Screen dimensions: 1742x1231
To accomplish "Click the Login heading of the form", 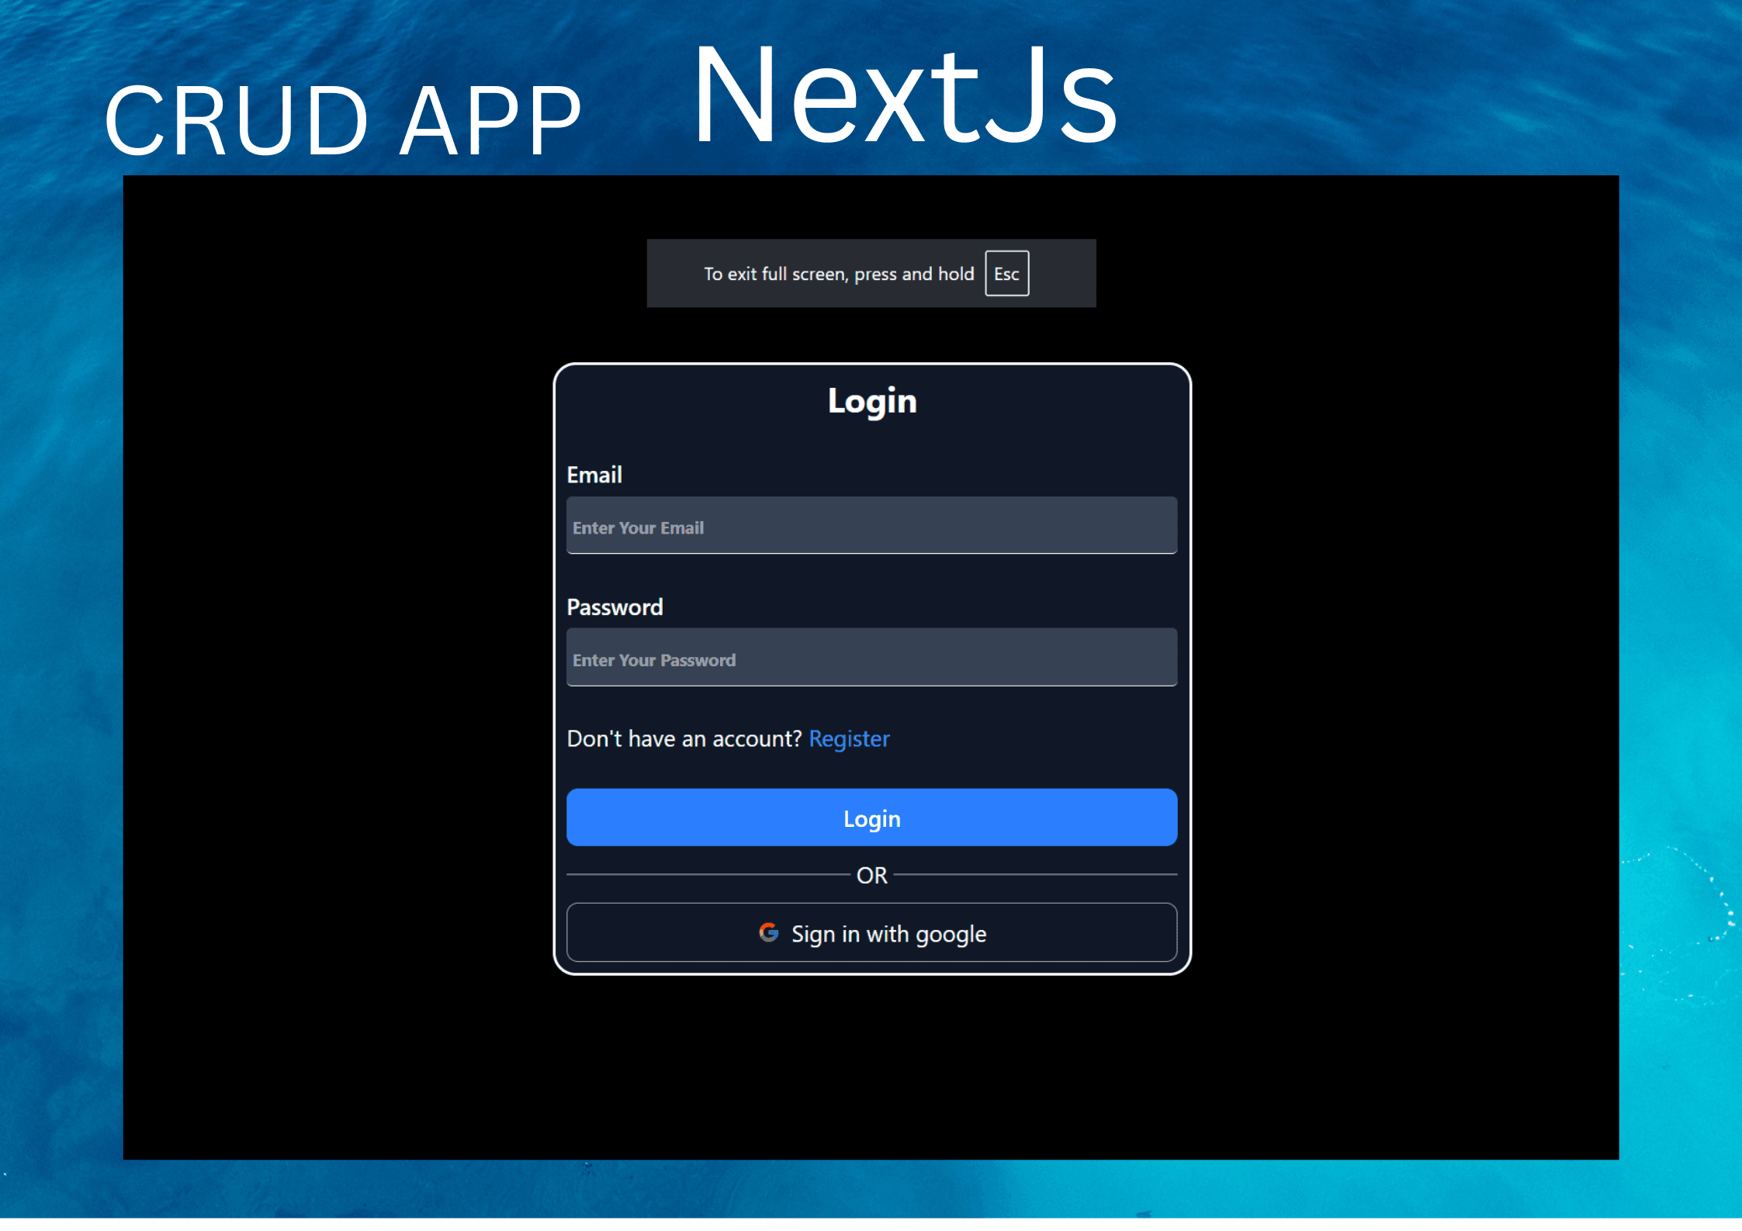I will click(871, 401).
